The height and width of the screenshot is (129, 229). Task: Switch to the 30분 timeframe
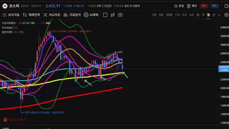[x=169, y=15]
